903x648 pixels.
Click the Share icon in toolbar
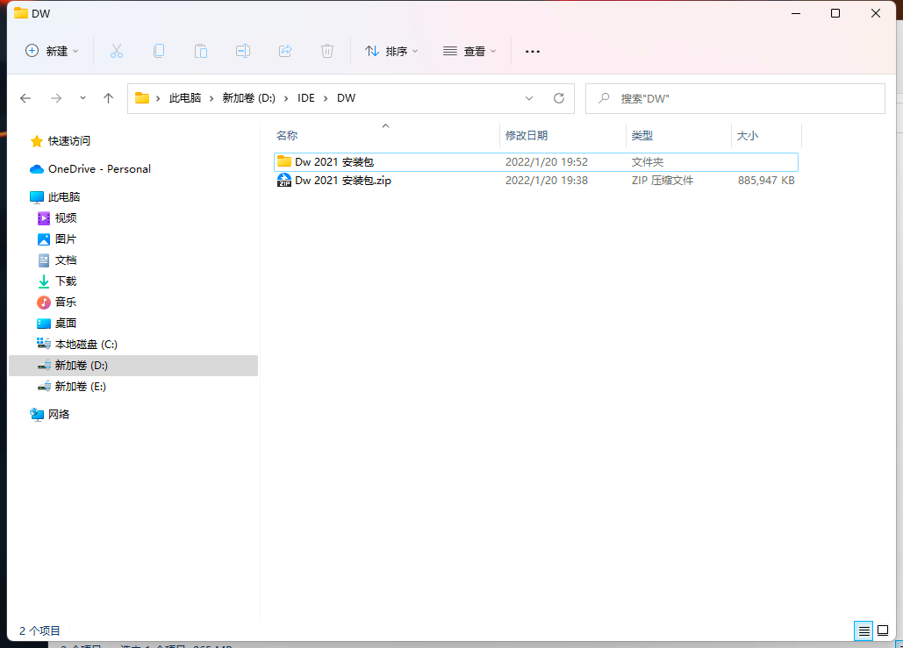tap(285, 51)
